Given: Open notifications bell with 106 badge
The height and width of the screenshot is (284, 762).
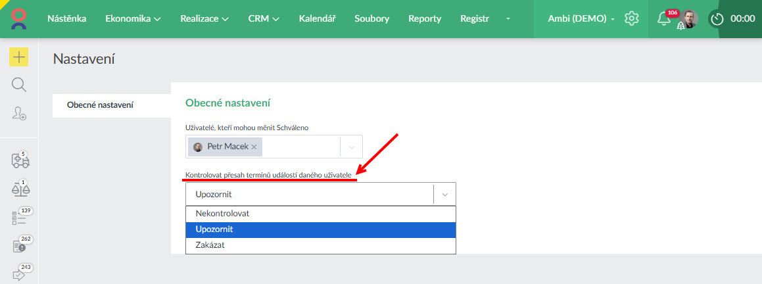Looking at the screenshot, I should pos(664,18).
